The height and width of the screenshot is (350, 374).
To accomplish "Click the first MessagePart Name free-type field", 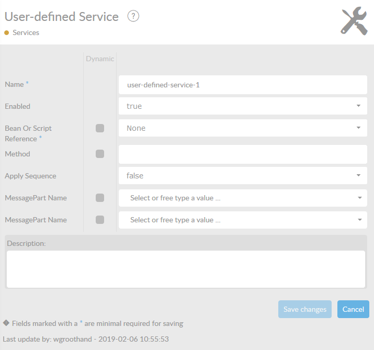I will point(235,198).
